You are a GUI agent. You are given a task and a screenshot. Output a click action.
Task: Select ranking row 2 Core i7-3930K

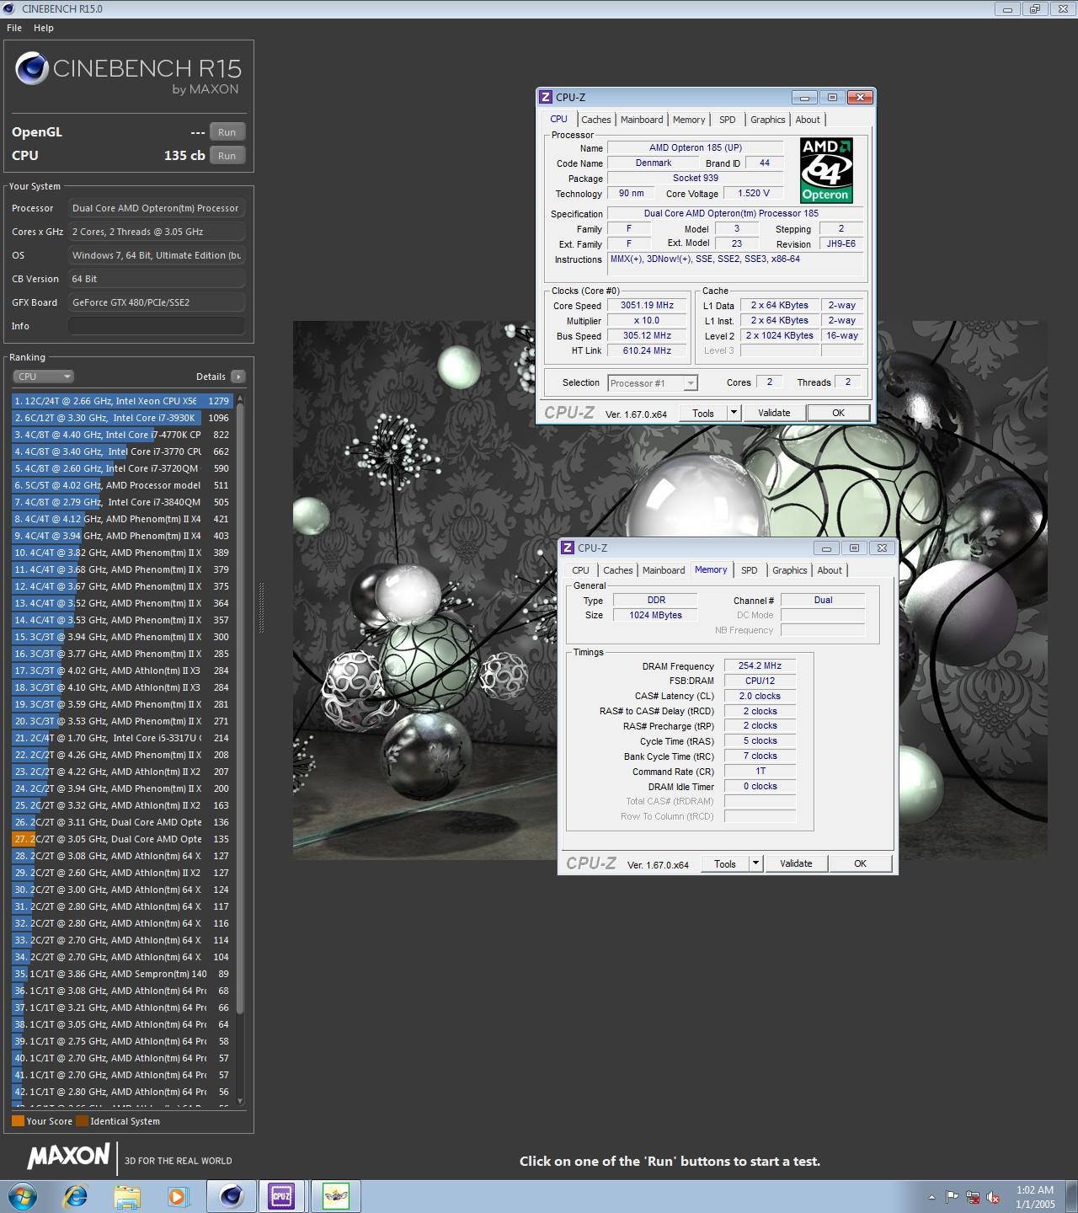pyautogui.click(x=122, y=418)
